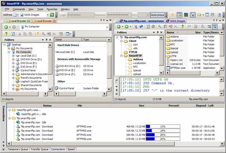Go back in local browser with green arrow
The width and height of the screenshot is (226, 153).
click(6, 27)
